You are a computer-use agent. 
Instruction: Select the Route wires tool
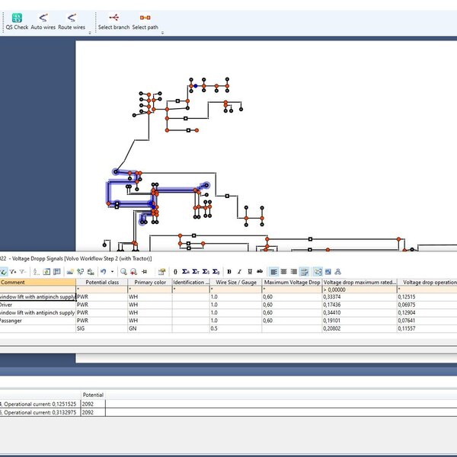pyautogui.click(x=71, y=20)
